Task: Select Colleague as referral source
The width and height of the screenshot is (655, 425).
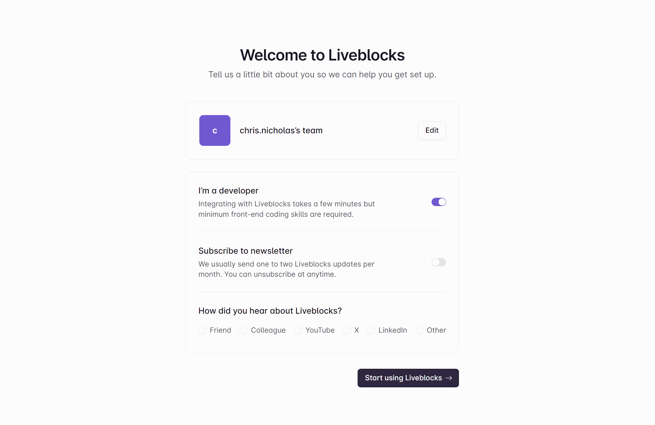Action: pos(268,331)
